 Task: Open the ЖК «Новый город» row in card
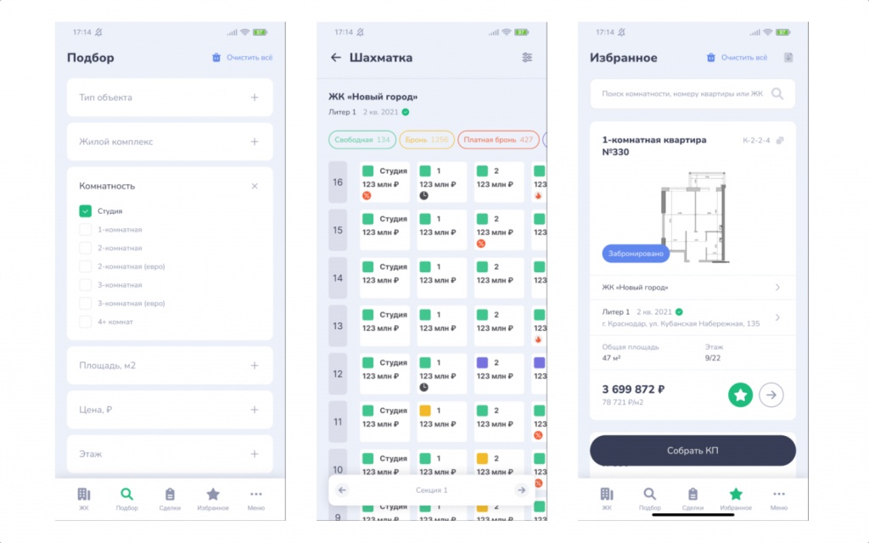pyautogui.click(x=692, y=288)
